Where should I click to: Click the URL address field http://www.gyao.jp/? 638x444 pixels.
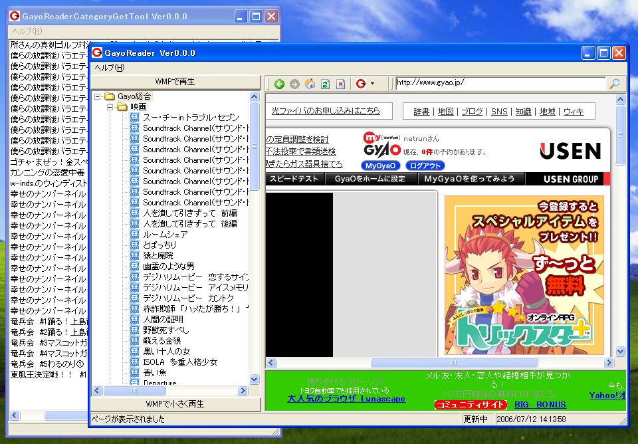click(x=500, y=83)
